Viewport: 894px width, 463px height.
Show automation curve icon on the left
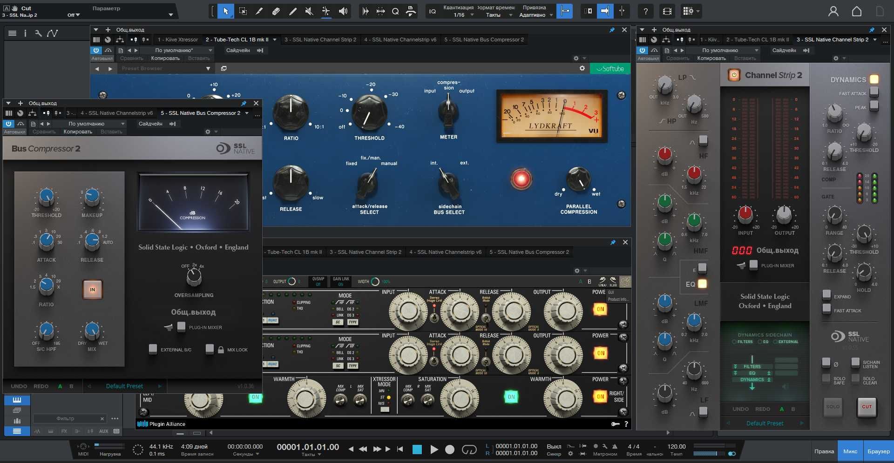click(x=52, y=33)
